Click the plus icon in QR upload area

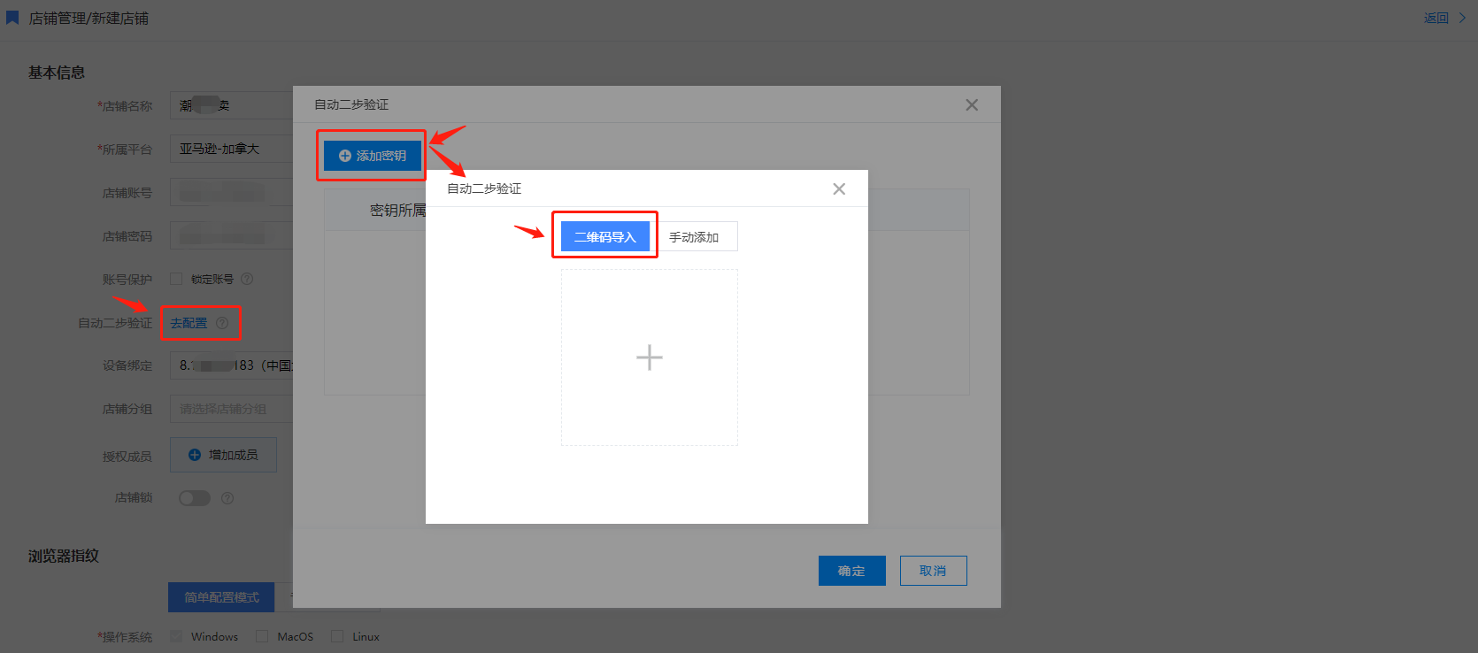649,357
